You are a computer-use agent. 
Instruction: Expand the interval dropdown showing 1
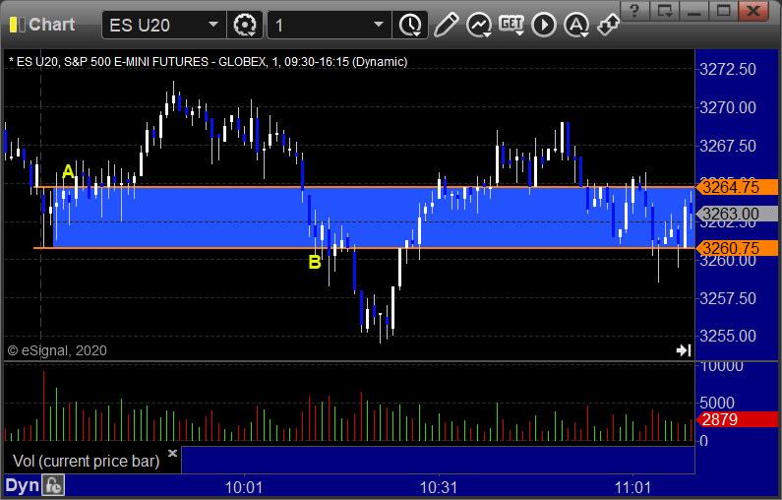click(379, 25)
